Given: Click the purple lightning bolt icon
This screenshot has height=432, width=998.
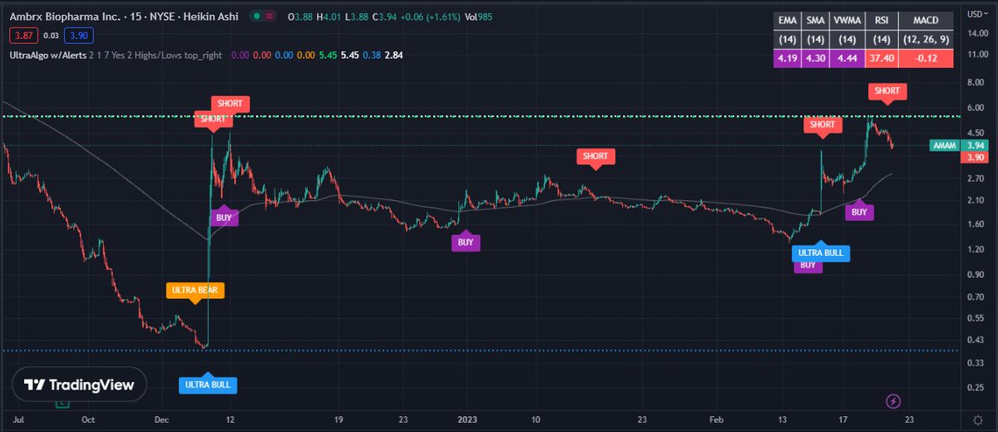Looking at the screenshot, I should 893,401.
